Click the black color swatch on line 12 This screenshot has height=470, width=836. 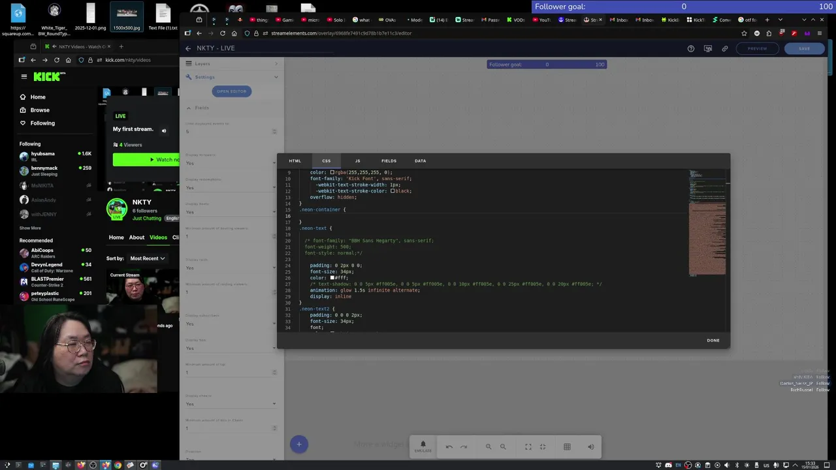coord(393,191)
